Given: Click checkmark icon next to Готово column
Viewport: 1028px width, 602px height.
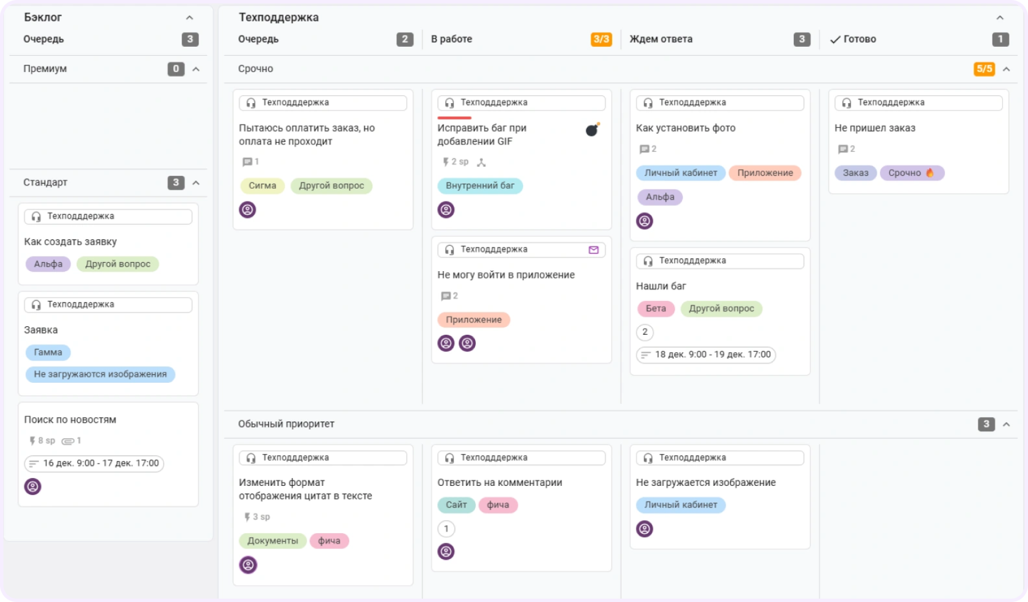Looking at the screenshot, I should tap(835, 39).
